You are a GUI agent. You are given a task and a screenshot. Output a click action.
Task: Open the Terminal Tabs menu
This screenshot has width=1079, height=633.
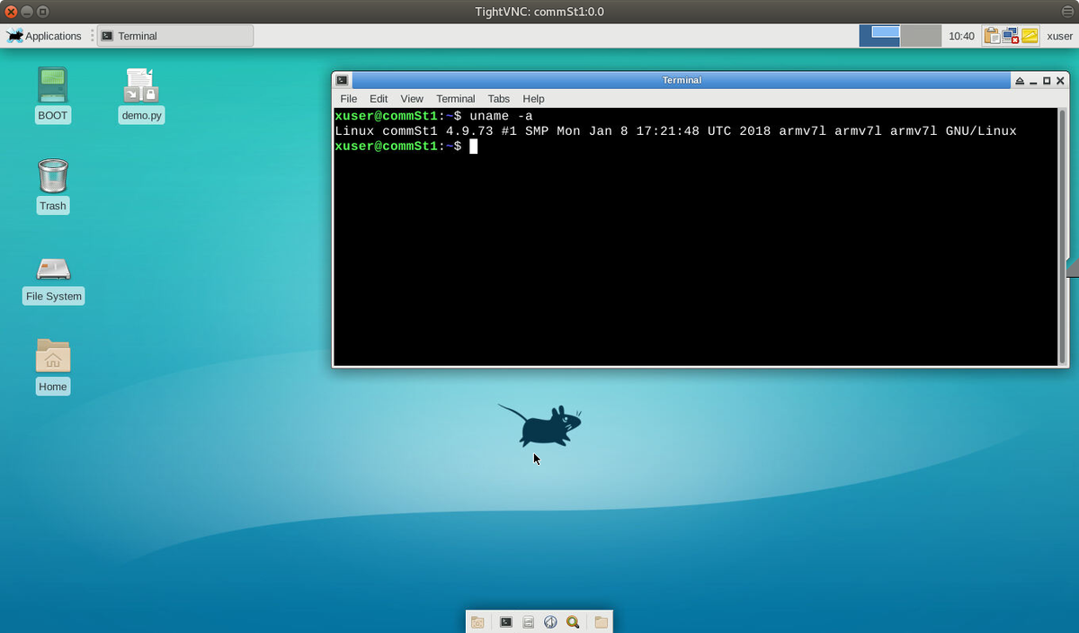(499, 98)
